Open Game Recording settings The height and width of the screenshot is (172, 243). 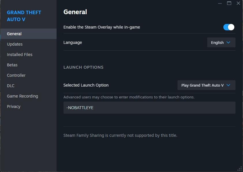tap(23, 96)
